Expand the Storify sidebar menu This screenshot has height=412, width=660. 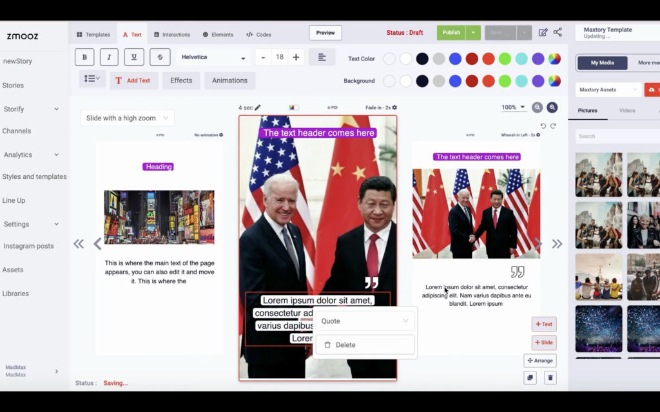[x=57, y=109]
